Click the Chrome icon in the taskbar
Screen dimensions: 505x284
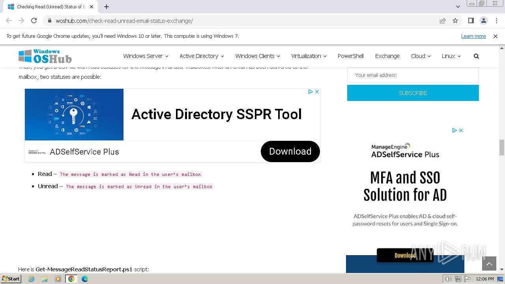pos(71,279)
